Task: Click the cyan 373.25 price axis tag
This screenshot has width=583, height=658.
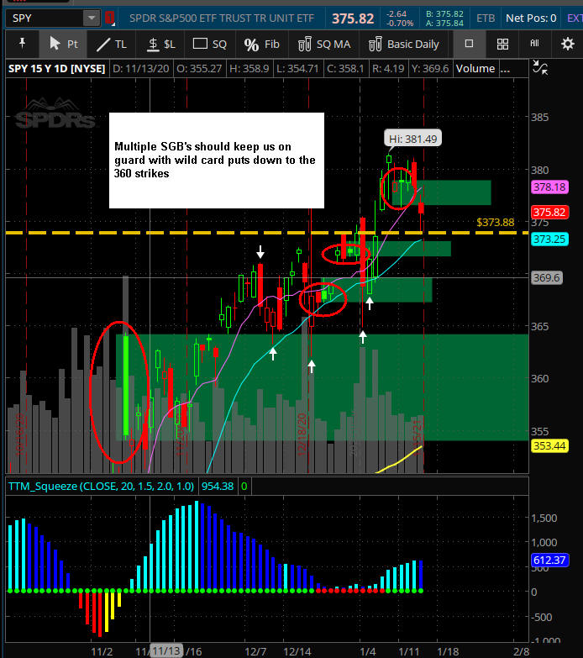Action: (549, 240)
